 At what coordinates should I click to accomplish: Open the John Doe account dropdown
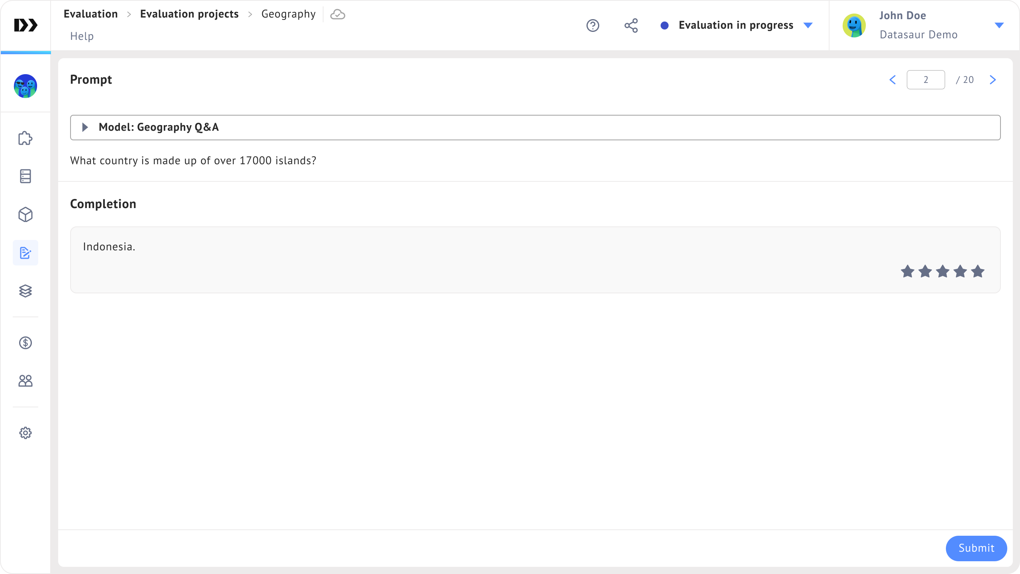point(999,26)
